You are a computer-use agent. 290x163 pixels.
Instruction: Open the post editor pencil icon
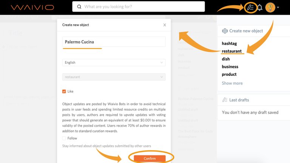(x=250, y=8)
